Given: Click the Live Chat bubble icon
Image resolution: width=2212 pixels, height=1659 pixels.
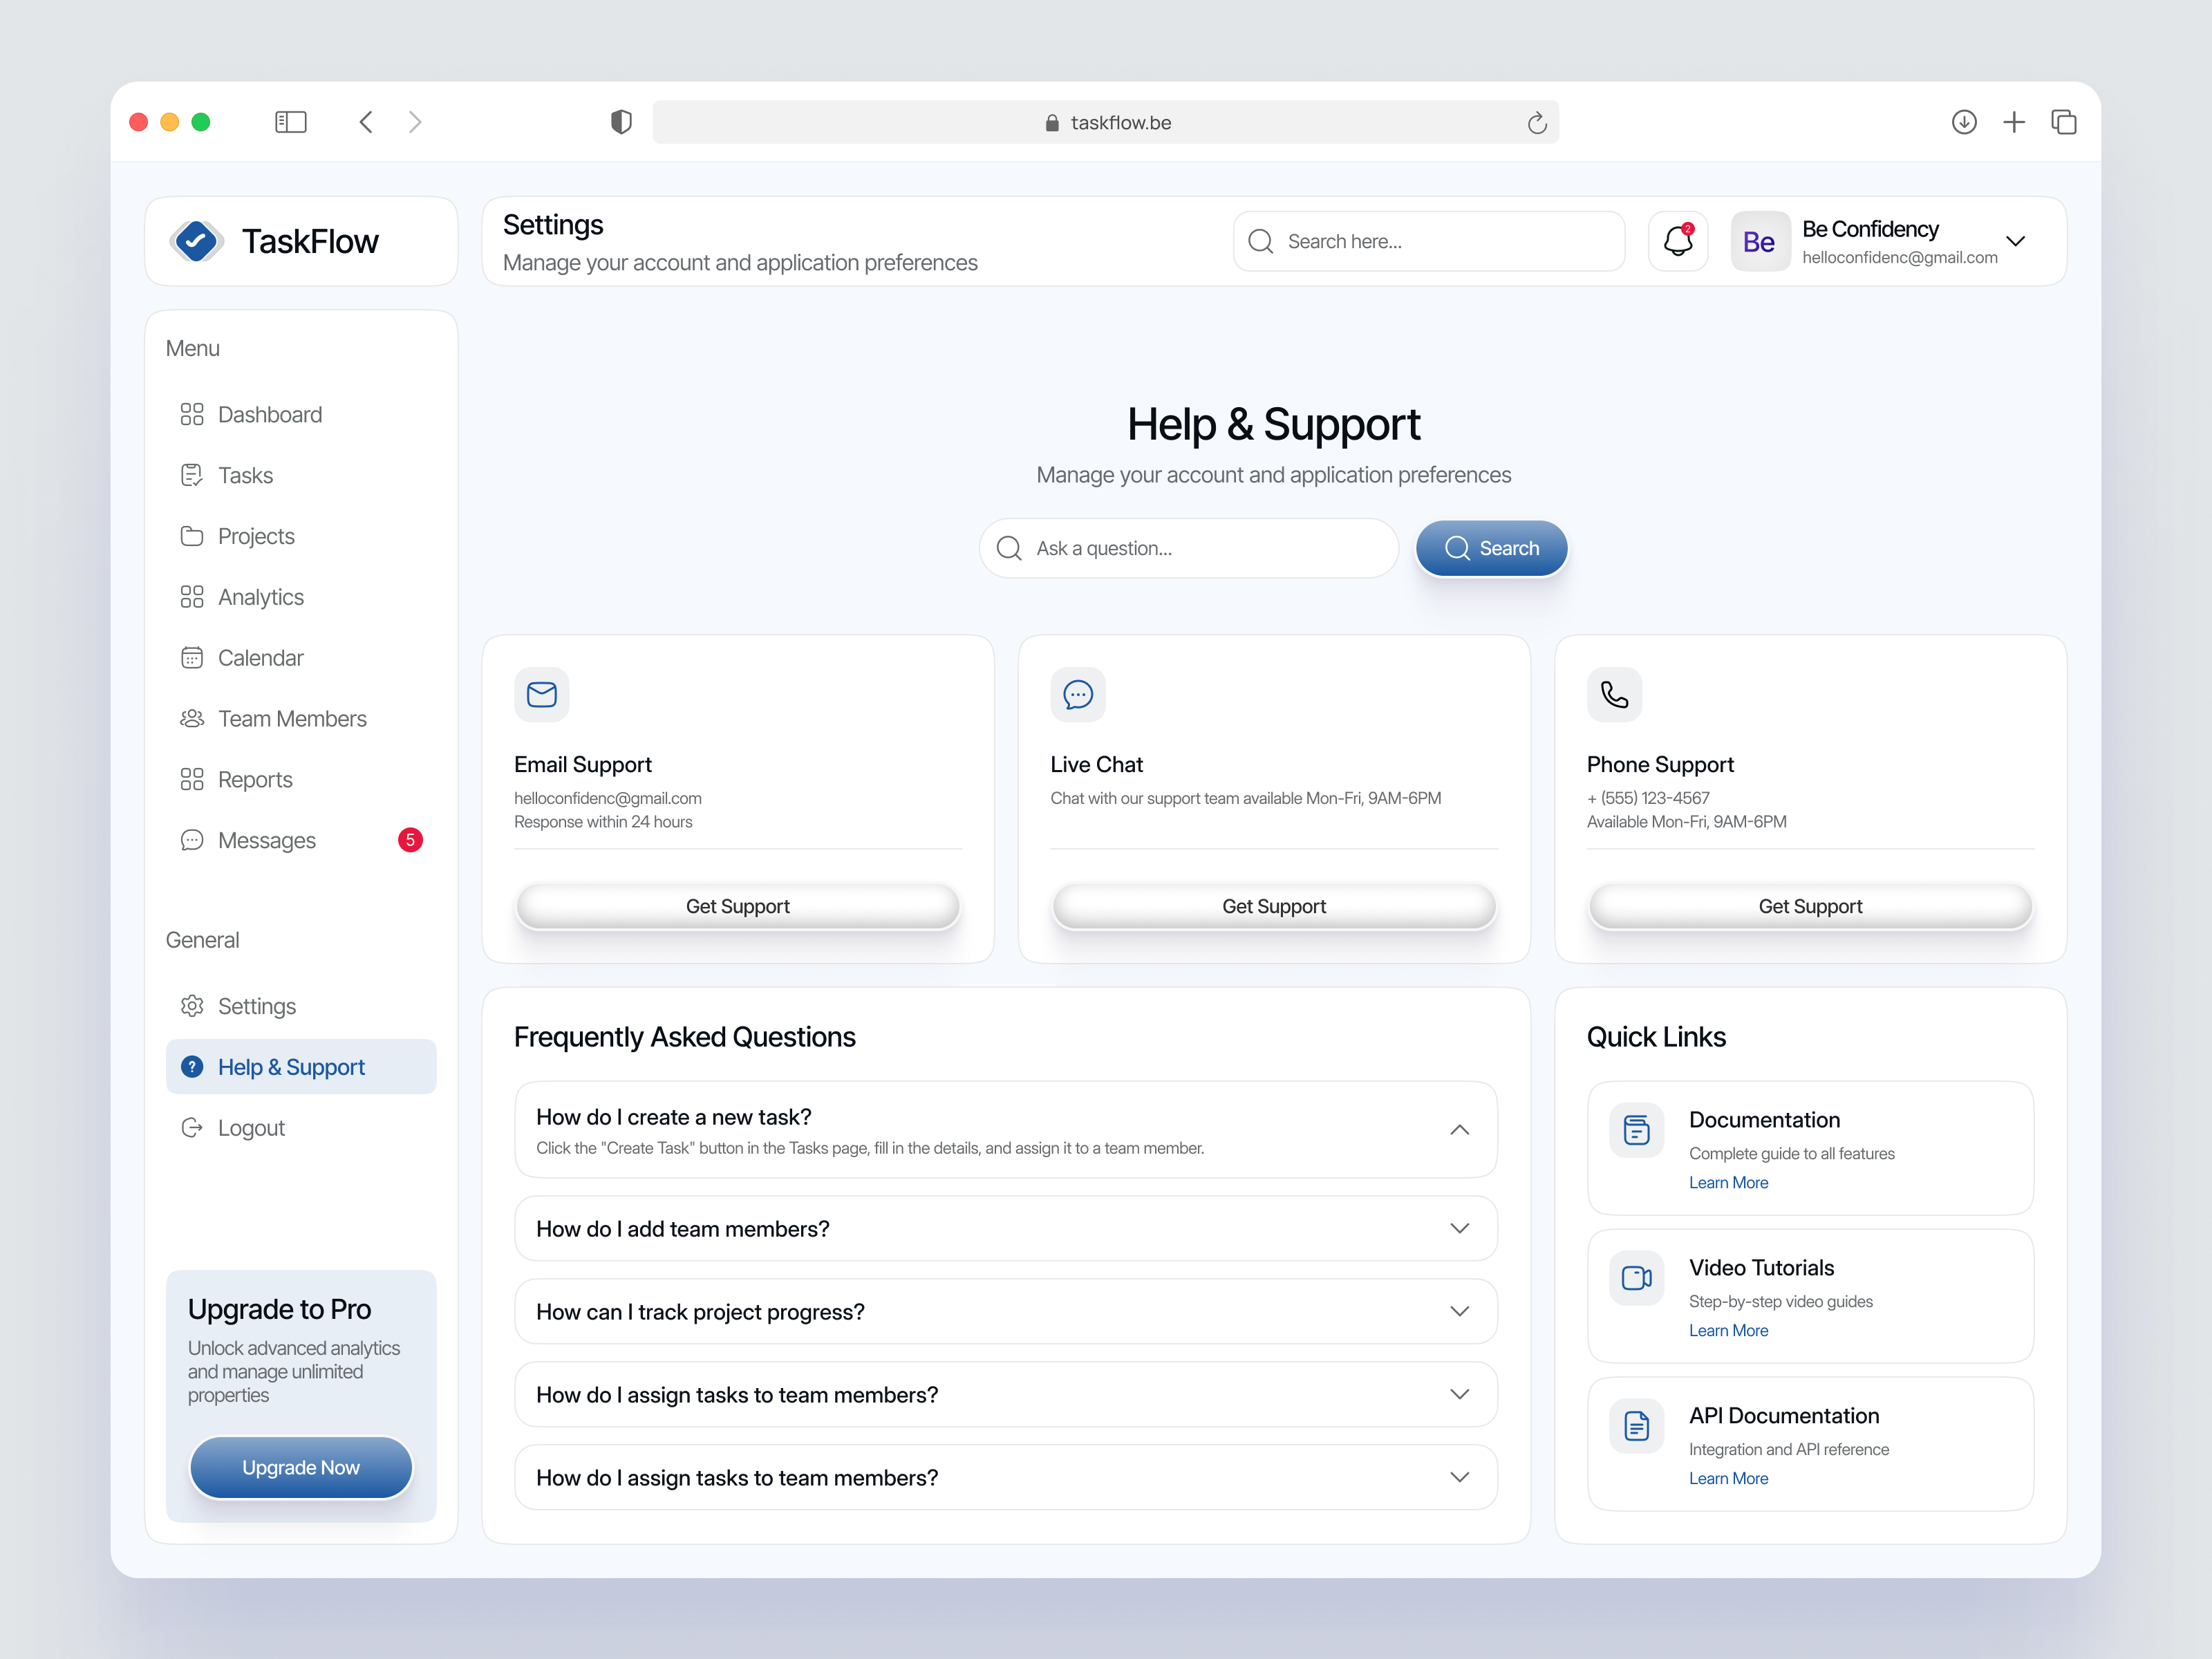Looking at the screenshot, I should click(x=1077, y=694).
